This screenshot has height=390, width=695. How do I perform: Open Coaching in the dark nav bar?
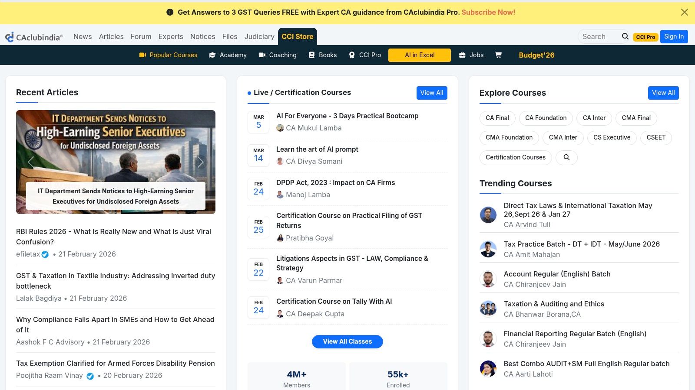(278, 55)
